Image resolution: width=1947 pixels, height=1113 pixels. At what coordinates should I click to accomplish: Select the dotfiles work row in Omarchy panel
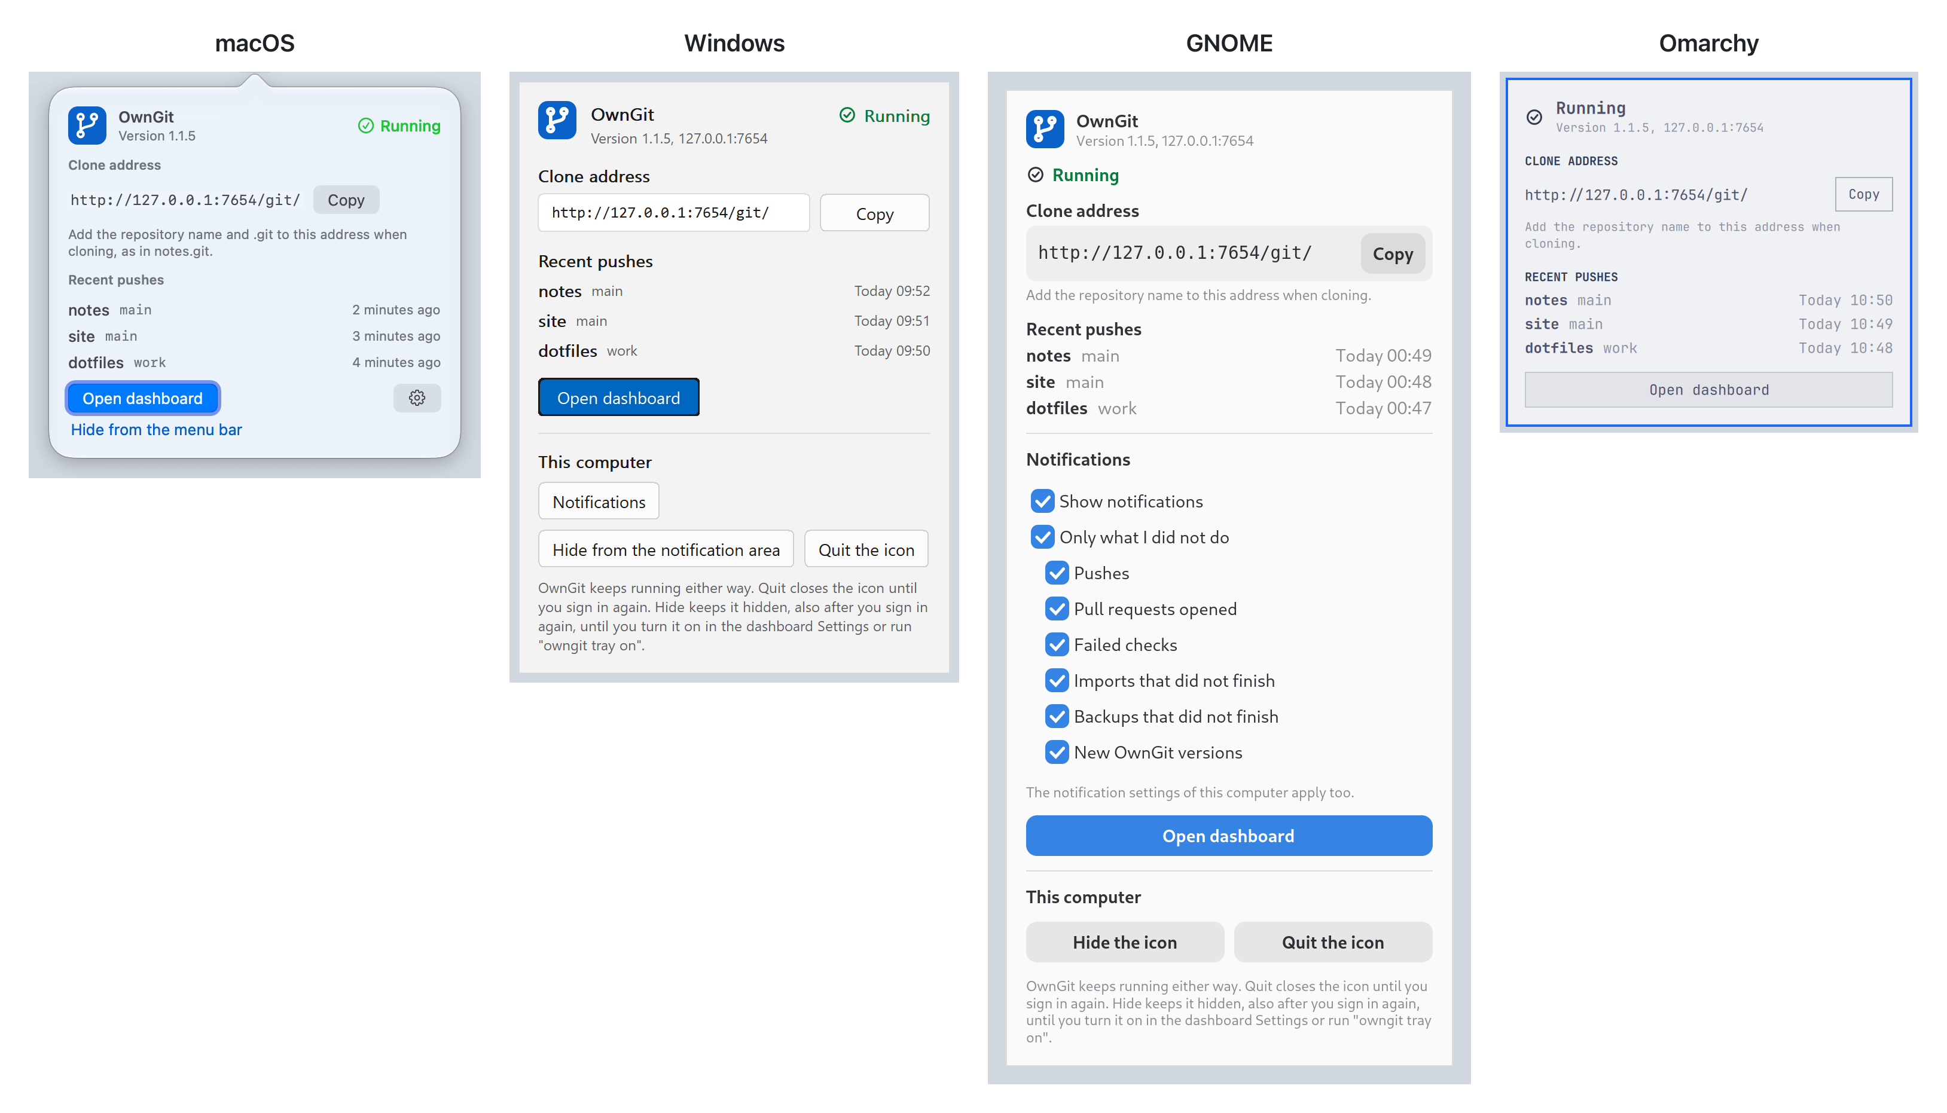click(1708, 348)
